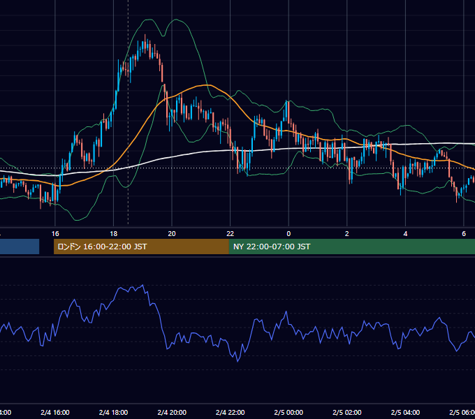Click the '2' hour label on chart axis
This screenshot has height=419, width=475.
coord(347,234)
